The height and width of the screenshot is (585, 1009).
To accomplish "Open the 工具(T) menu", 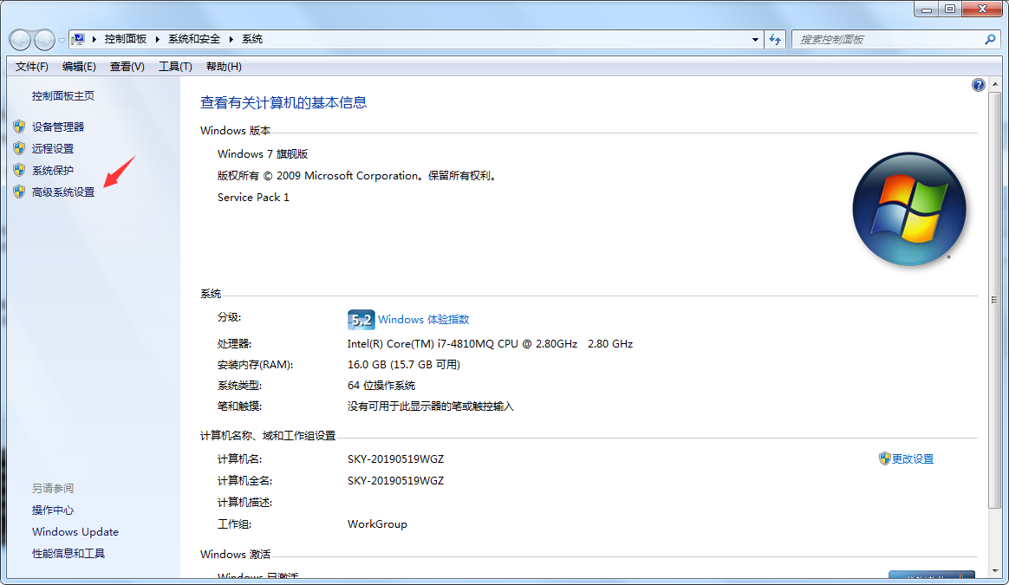I will 175,66.
